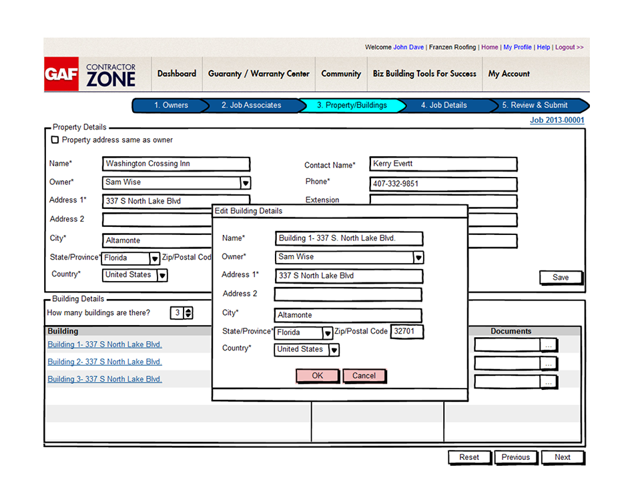Click the GAF Contractor Zone logo
The width and height of the screenshot is (634, 494).
click(91, 75)
